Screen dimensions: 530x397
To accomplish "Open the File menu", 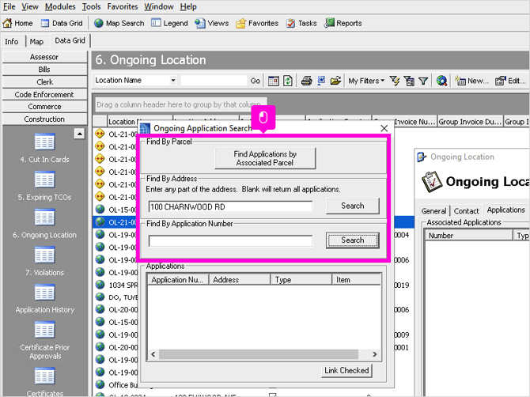I will 9,7.
